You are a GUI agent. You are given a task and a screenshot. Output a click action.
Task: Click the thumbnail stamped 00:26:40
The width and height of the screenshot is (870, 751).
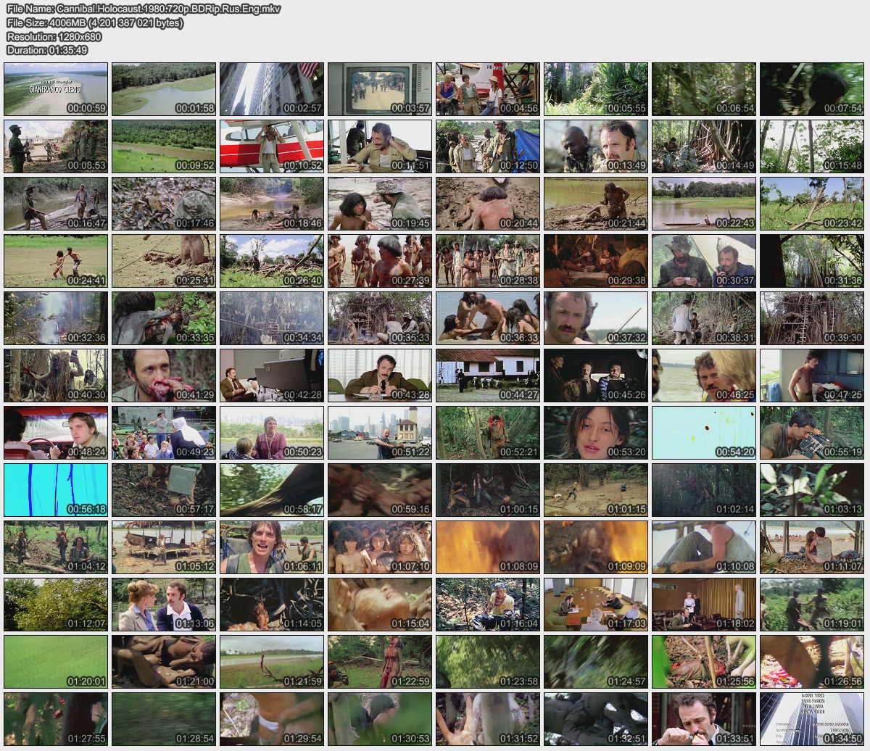click(x=272, y=261)
